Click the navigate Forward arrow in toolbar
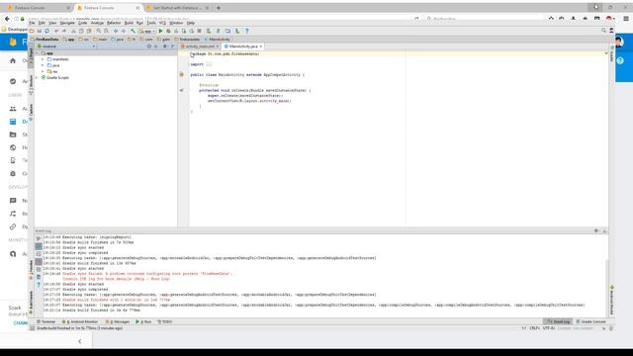The height and width of the screenshot is (356, 633). point(124,31)
